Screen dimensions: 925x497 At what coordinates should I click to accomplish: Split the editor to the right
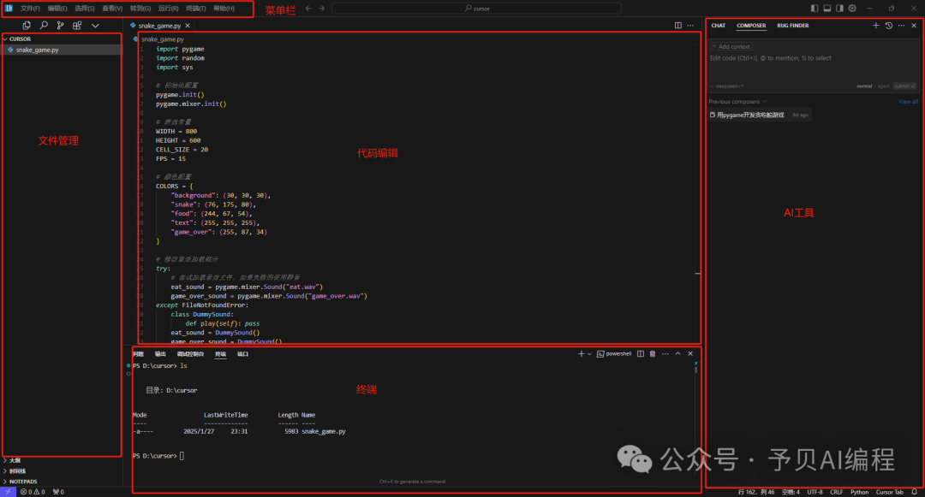tap(677, 26)
